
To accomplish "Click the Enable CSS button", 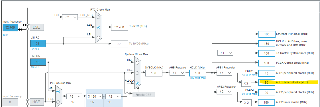I will tap(143, 95).
